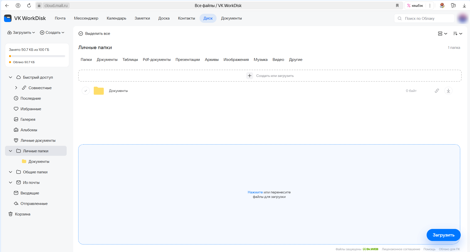Open the sort order dropdown
This screenshot has height=252, width=470.
pos(457,34)
